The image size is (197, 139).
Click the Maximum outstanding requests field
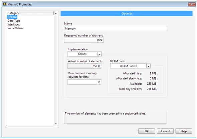(84, 82)
